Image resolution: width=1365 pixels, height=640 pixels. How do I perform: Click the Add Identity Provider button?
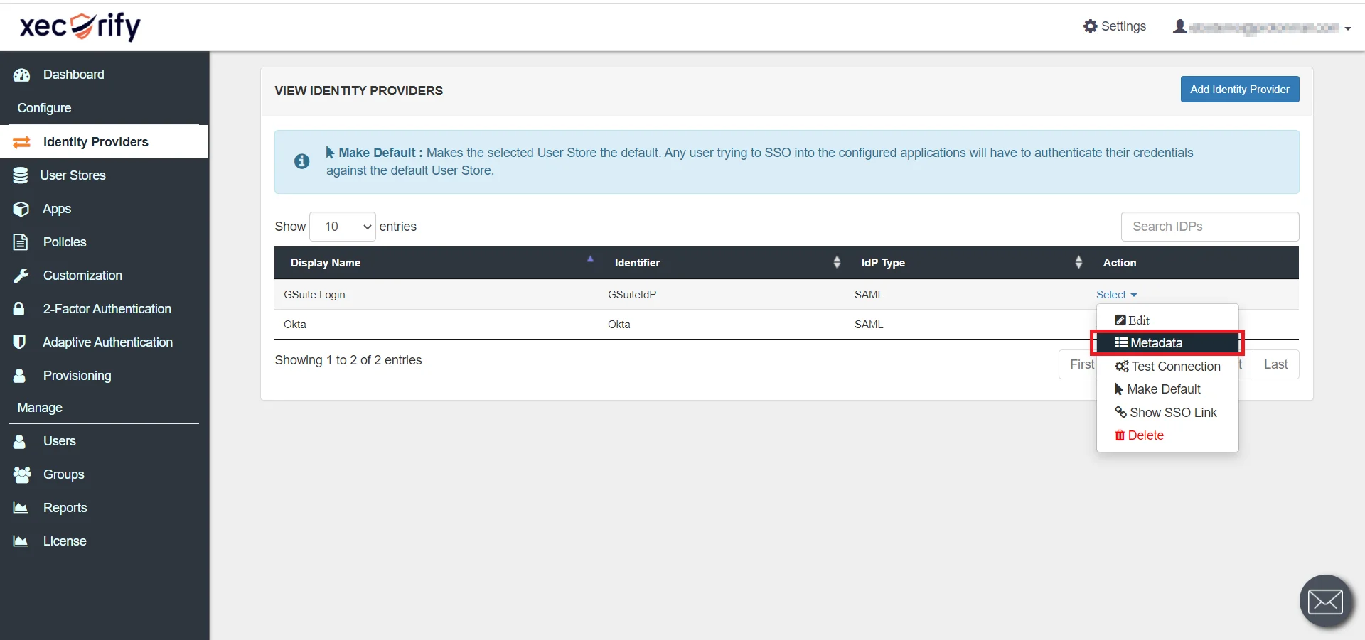click(x=1239, y=89)
